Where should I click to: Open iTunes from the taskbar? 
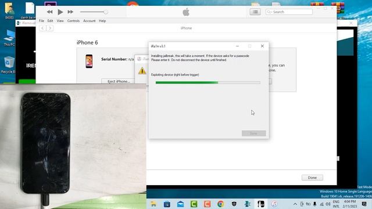pos(274,204)
